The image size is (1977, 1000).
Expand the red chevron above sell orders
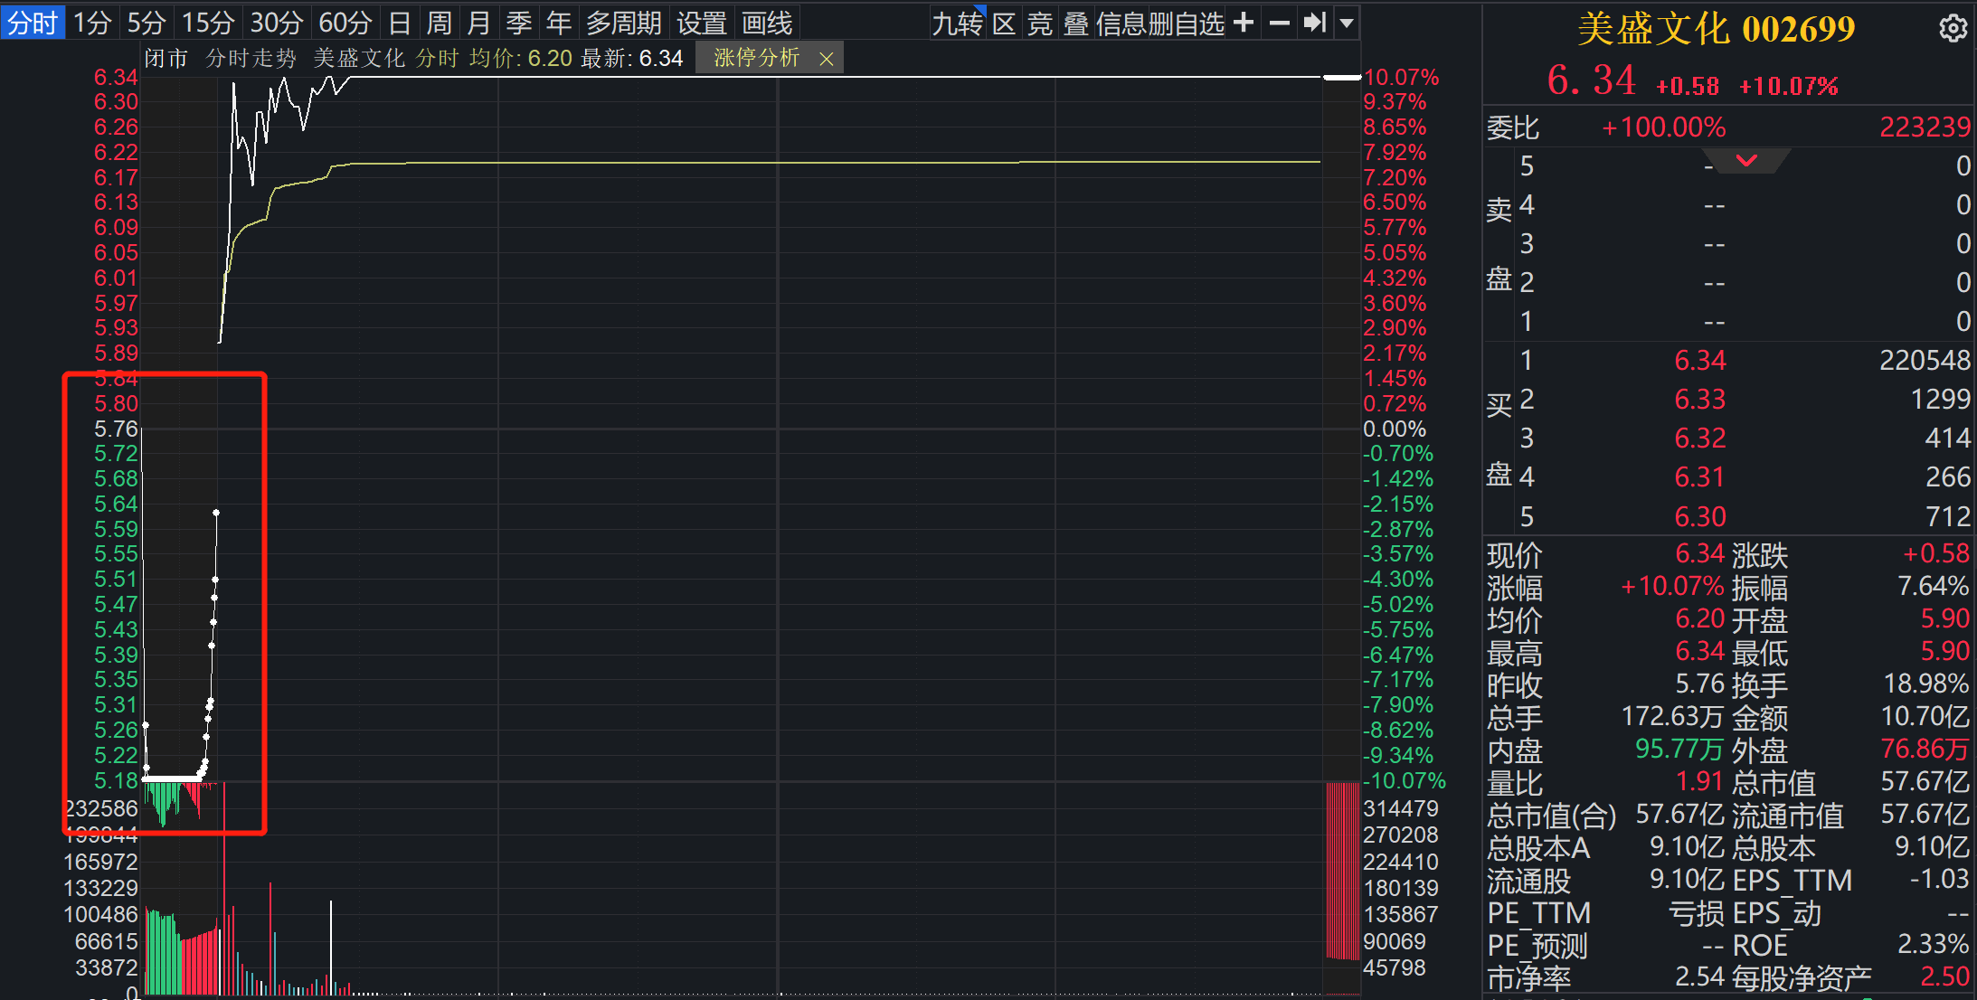(x=1746, y=161)
